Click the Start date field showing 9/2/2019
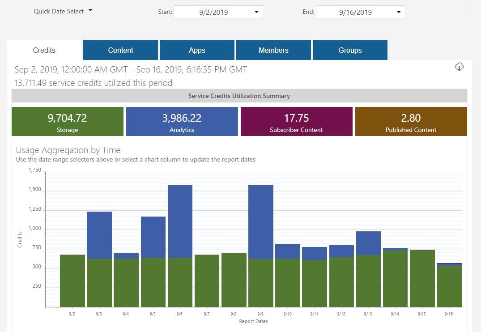This screenshot has height=332, width=481. tap(218, 12)
